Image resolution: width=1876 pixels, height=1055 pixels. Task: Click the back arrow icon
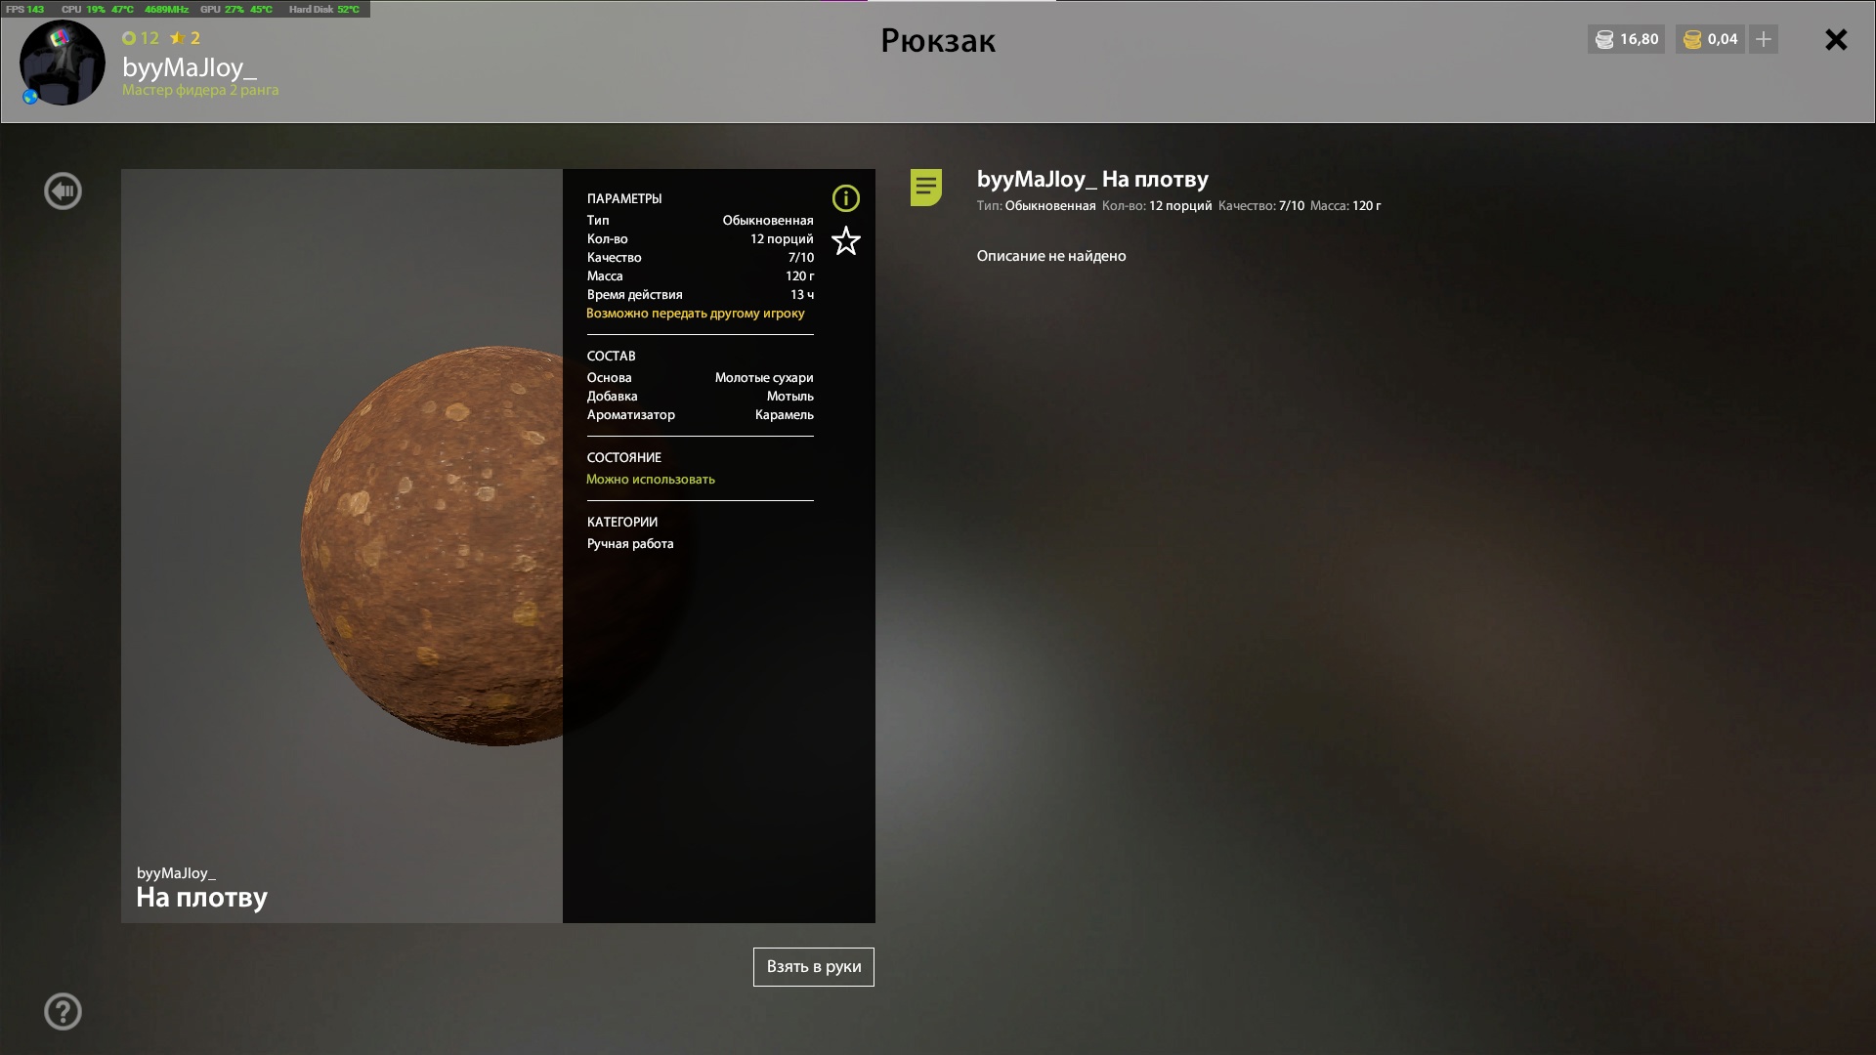[x=63, y=191]
